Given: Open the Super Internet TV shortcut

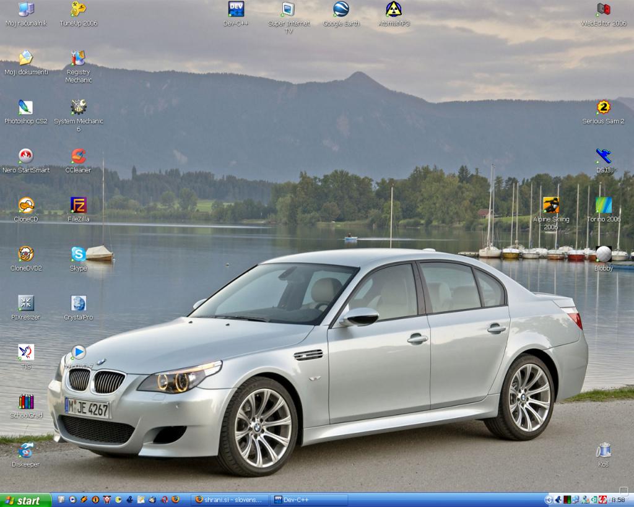Looking at the screenshot, I should (289, 18).
